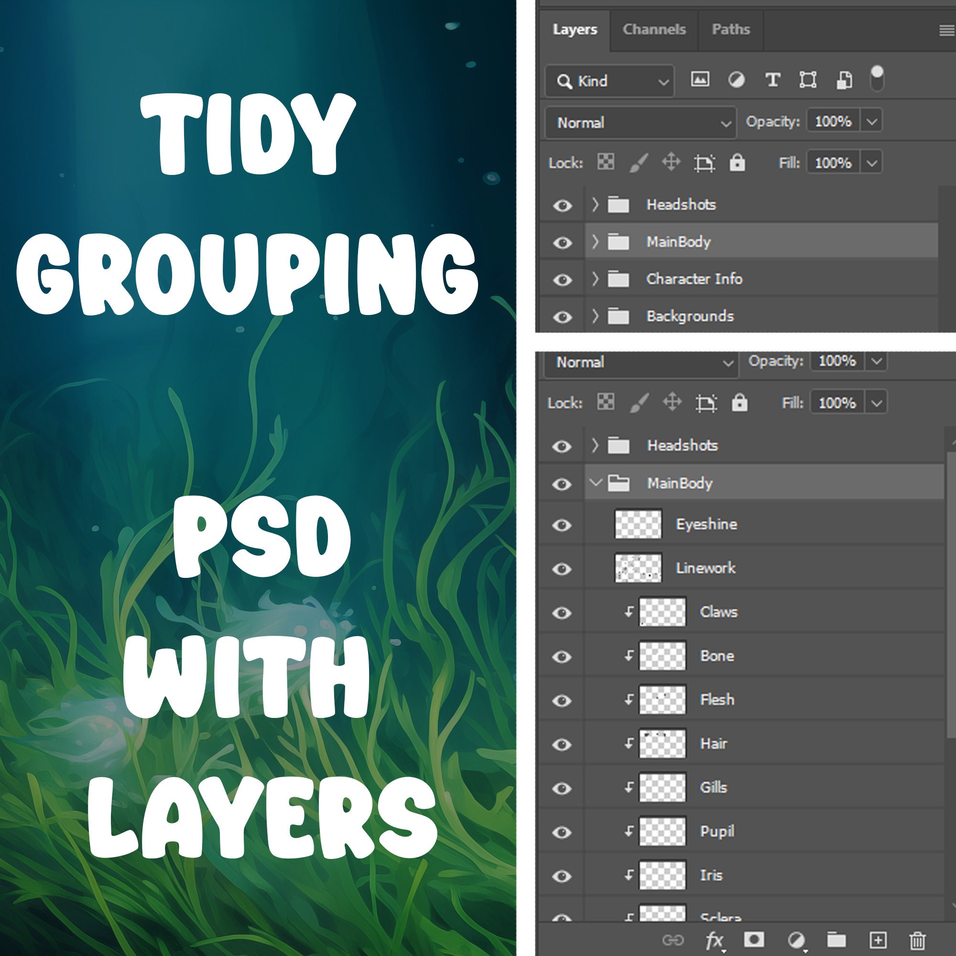Switch to the Paths tab
The height and width of the screenshot is (956, 956).
(731, 29)
